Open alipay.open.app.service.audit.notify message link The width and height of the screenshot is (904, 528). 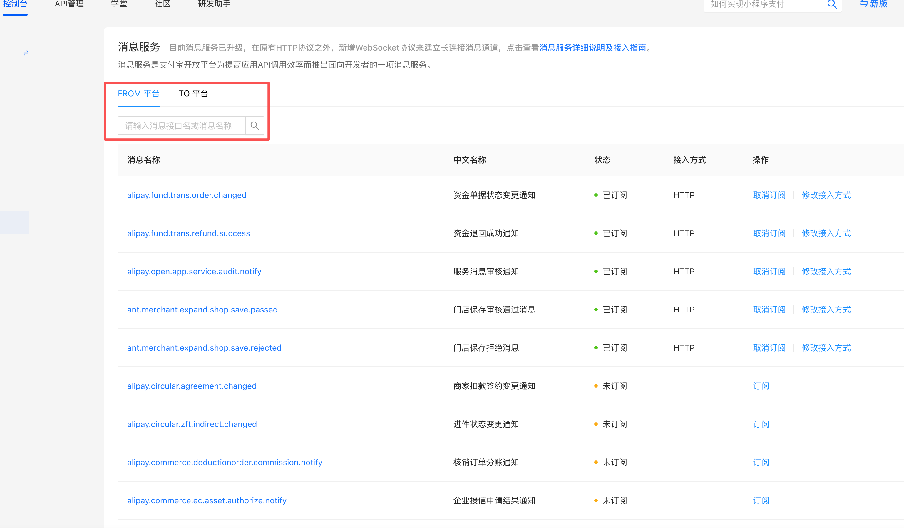point(194,271)
